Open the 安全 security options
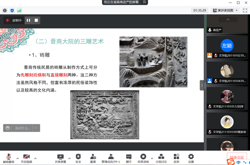Screen dimensions: 250x165 coord(78,158)
